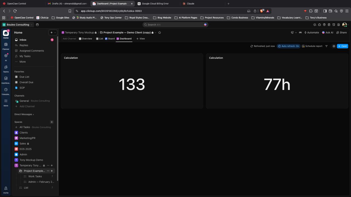This screenshot has width=351, height=197.
Task: Collapse the Project Example folder in the sidebar
Action: [x=21, y=171]
